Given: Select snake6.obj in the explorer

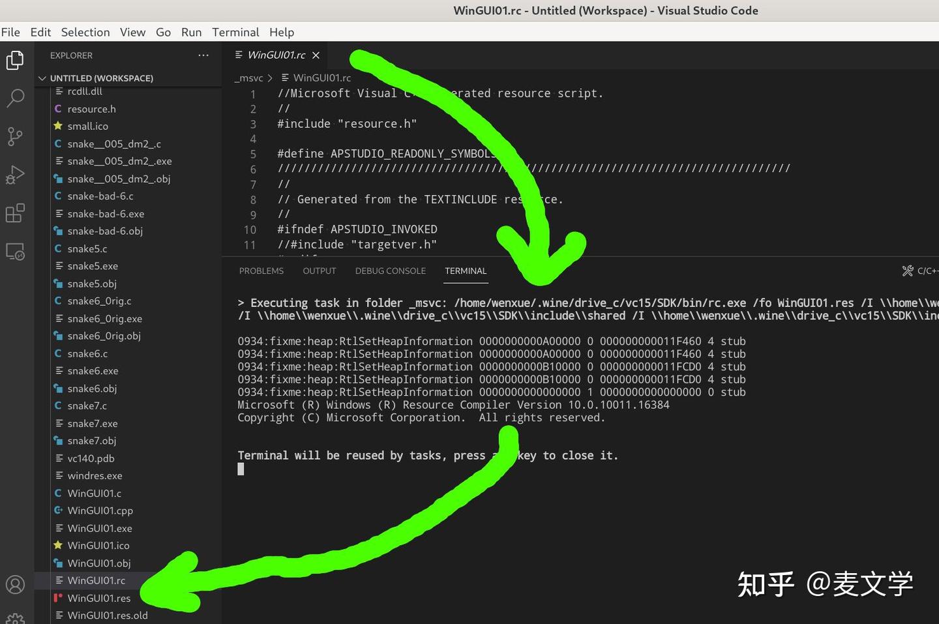Looking at the screenshot, I should (x=92, y=389).
